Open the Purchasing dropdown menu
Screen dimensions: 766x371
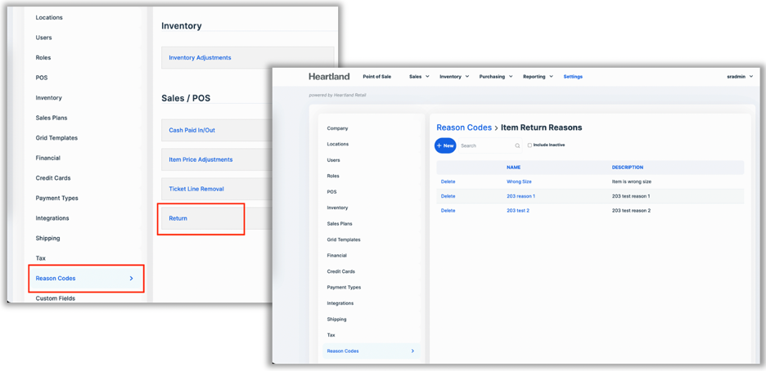click(x=496, y=77)
